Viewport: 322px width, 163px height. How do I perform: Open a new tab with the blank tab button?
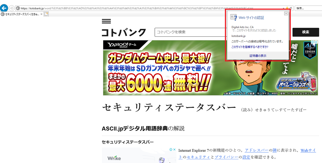click(x=46, y=14)
